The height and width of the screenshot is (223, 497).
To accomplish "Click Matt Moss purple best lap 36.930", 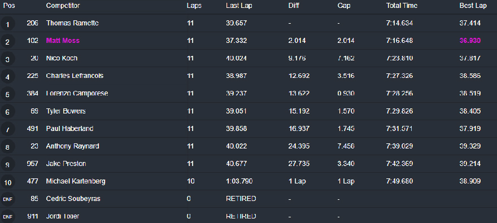I will pos(470,41).
